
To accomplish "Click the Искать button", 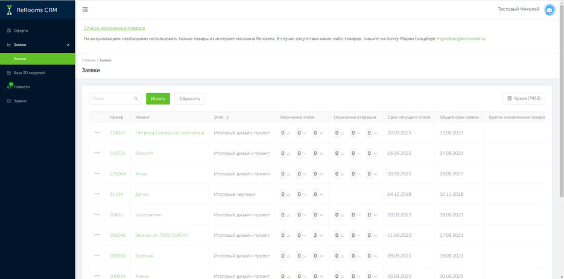I will coord(158,98).
